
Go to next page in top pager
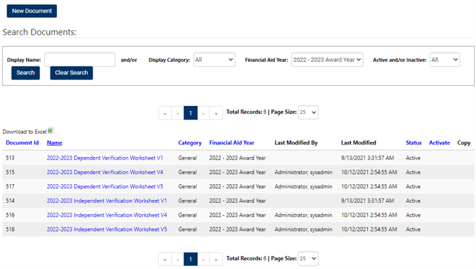[203, 113]
